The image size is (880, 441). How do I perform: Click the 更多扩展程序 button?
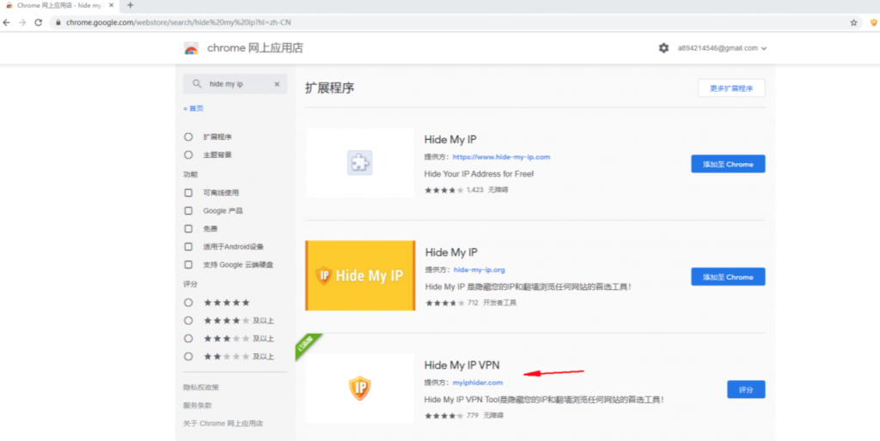[x=731, y=88]
